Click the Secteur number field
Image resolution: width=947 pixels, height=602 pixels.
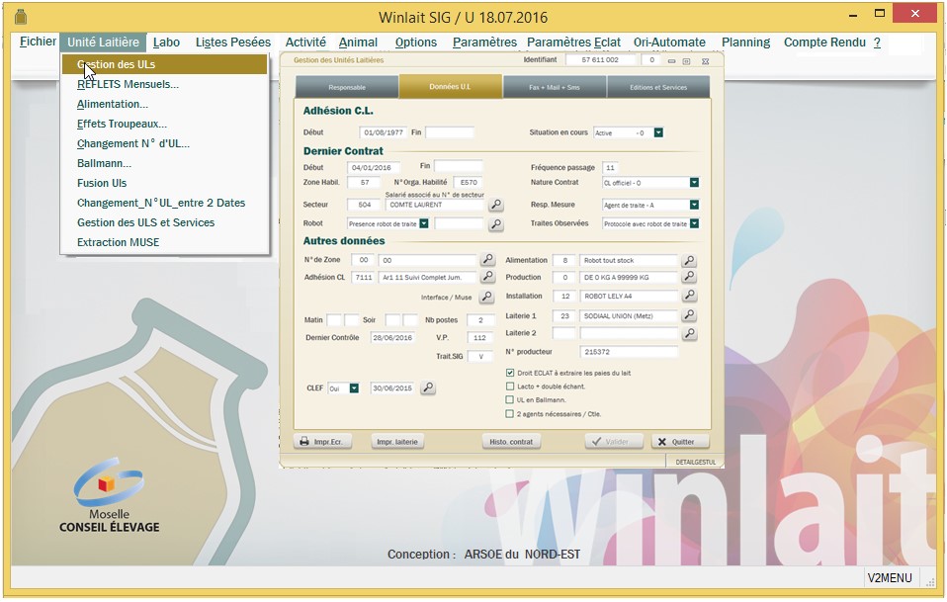pyautogui.click(x=364, y=205)
